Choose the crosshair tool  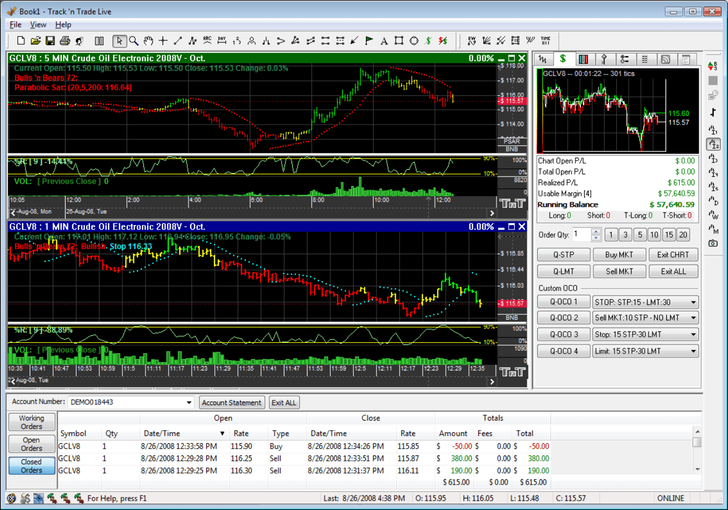(163, 41)
